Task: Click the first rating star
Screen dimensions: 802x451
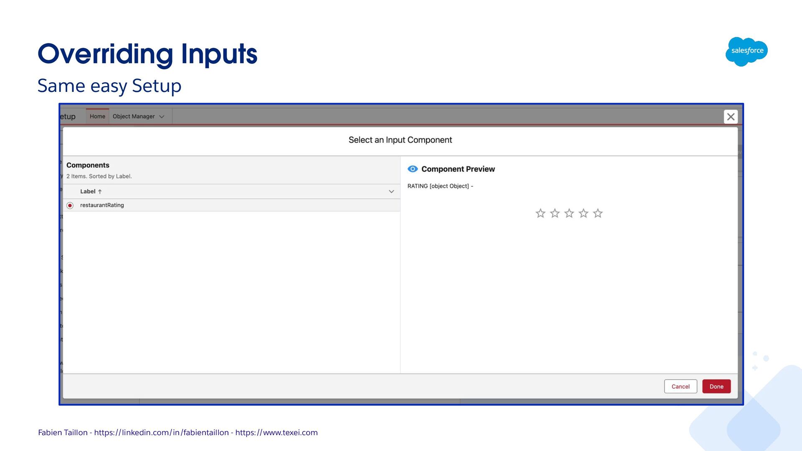Action: (540, 213)
